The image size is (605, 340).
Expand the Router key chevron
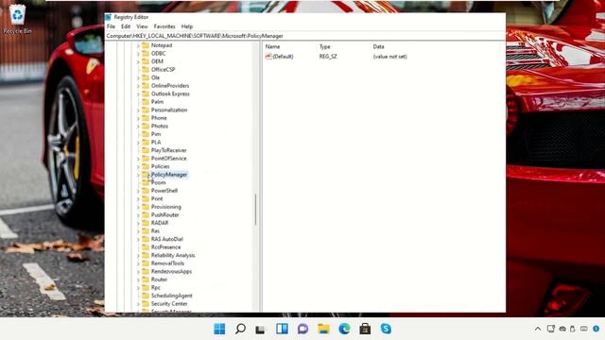point(138,280)
